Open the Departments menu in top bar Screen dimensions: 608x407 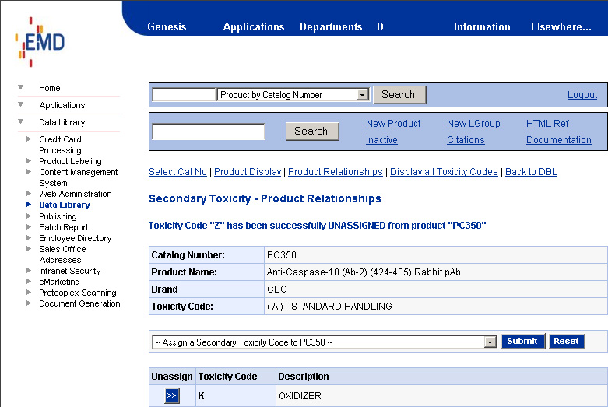(331, 26)
